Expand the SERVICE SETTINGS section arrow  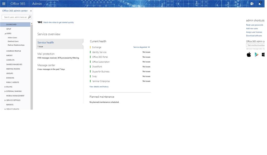[x=5, y=100]
